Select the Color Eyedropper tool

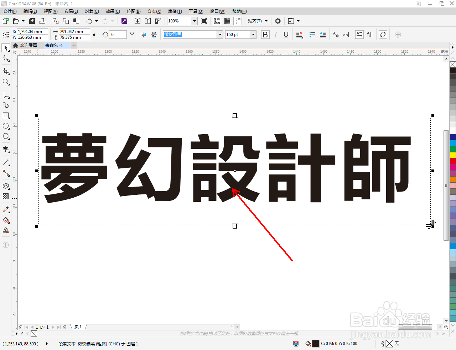click(x=6, y=210)
